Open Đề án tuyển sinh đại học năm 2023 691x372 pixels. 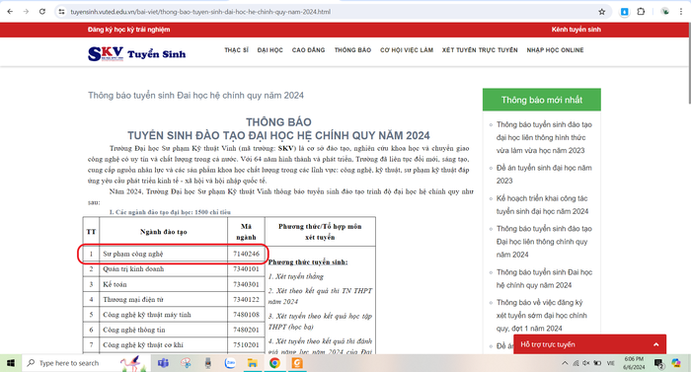[544, 174]
